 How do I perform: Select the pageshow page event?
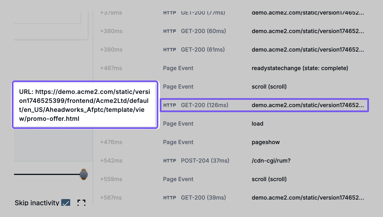point(266,142)
